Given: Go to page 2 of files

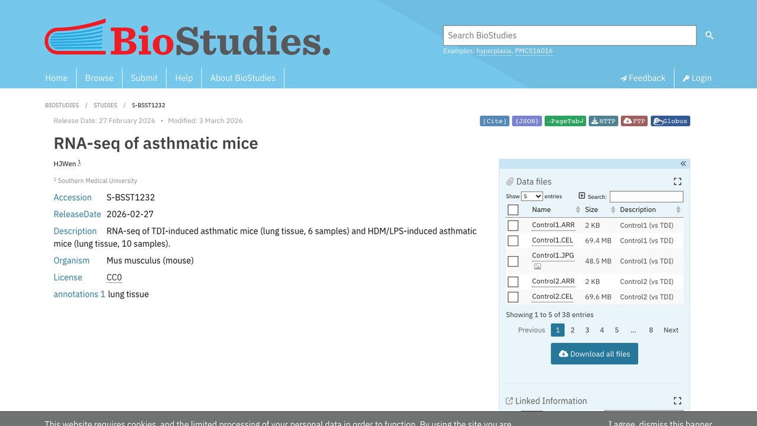Looking at the screenshot, I should coord(572,330).
